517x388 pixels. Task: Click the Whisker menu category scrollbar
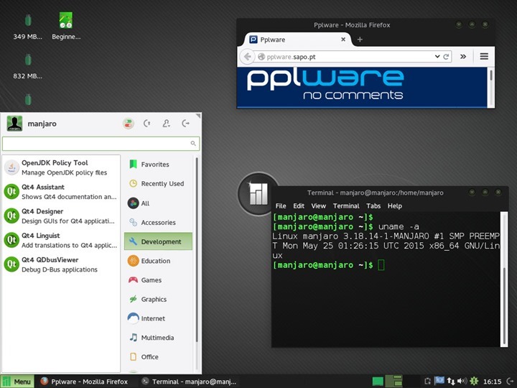click(197, 249)
